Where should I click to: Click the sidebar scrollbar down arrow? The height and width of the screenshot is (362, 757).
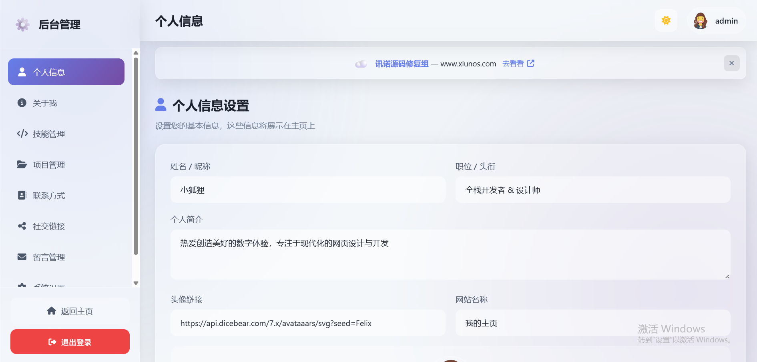tap(136, 283)
